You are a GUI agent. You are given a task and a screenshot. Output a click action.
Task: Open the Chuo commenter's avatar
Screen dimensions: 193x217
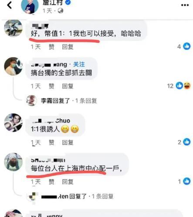[13, 123]
